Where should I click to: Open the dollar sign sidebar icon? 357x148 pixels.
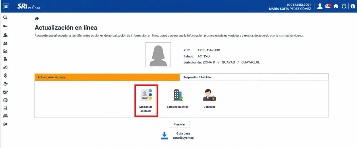[x=5, y=76]
